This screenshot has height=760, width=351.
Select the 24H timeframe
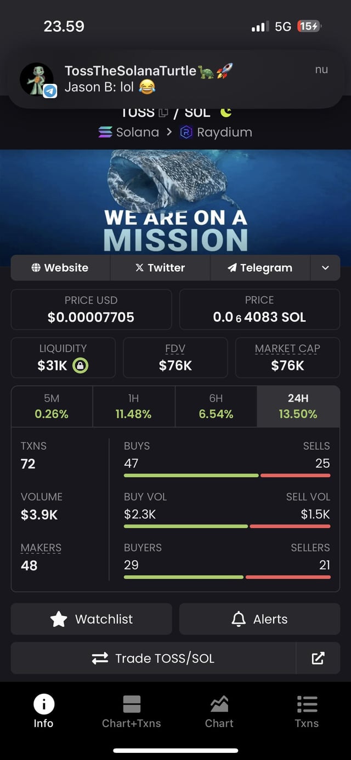tap(298, 407)
